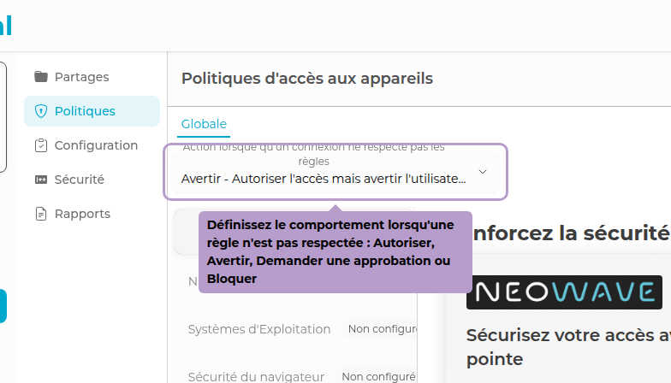The image size is (671, 383).
Task: Click the document icon beside Rapports
Action: [41, 214]
